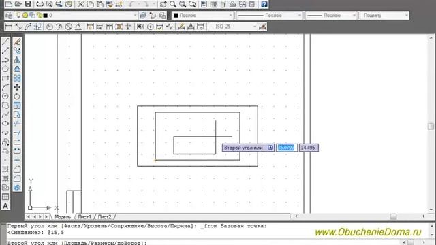Select the Polygon drawing tool

tap(5, 69)
